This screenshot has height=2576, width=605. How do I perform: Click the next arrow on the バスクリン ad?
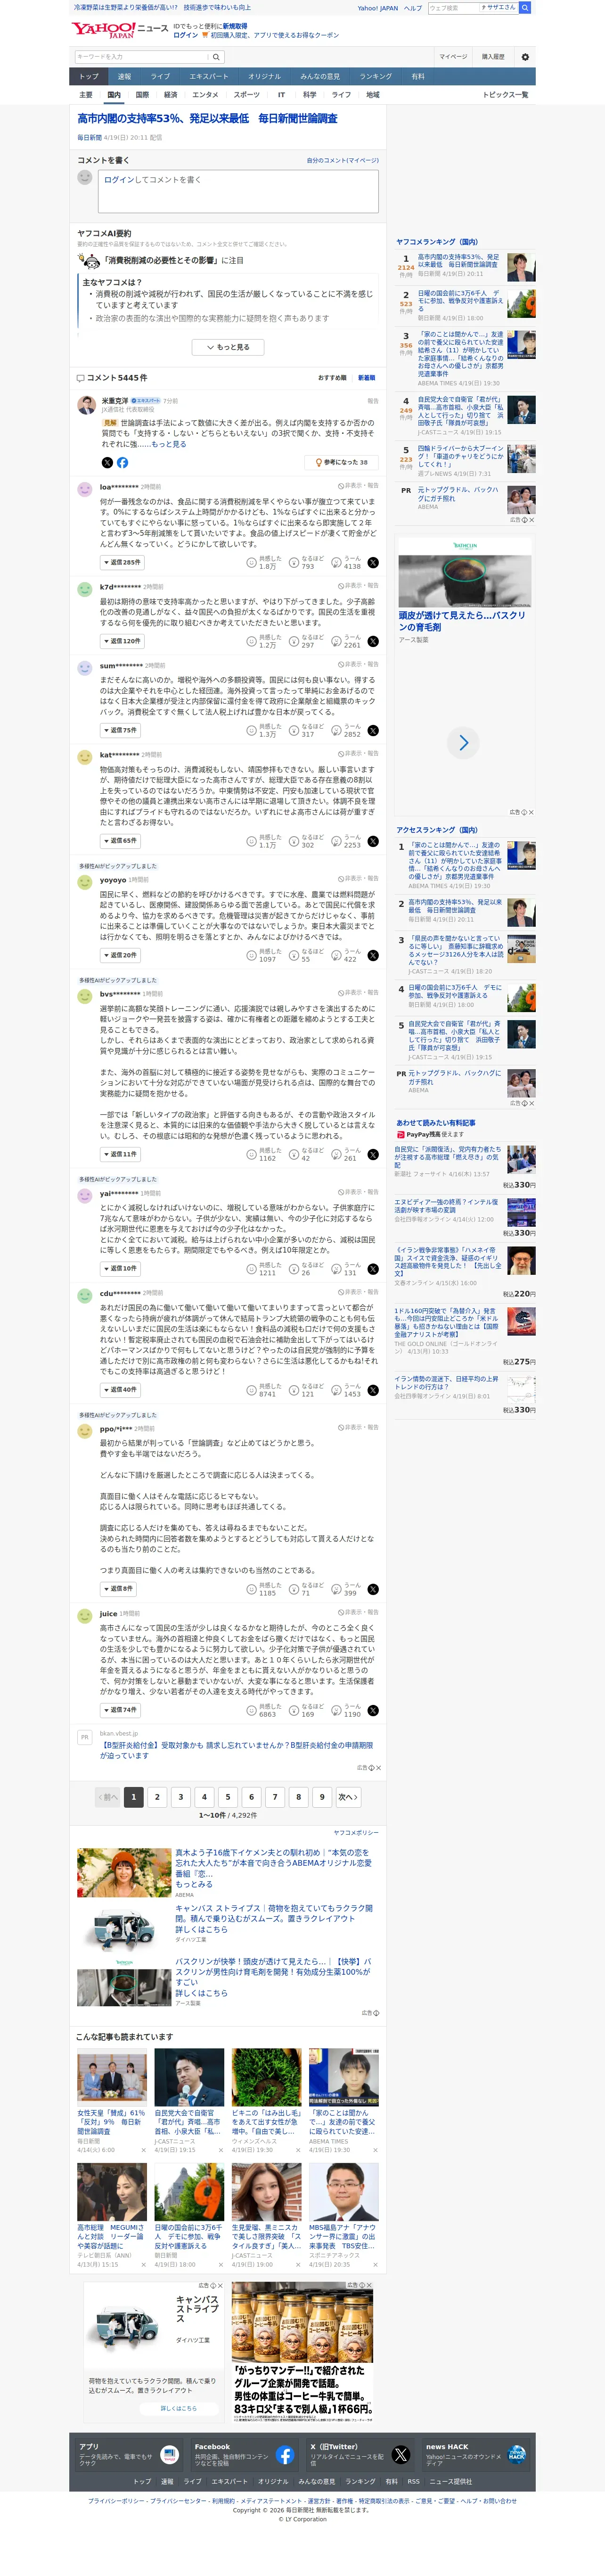coord(463,743)
